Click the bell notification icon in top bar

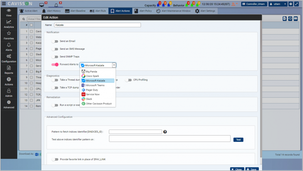pos(56,5)
